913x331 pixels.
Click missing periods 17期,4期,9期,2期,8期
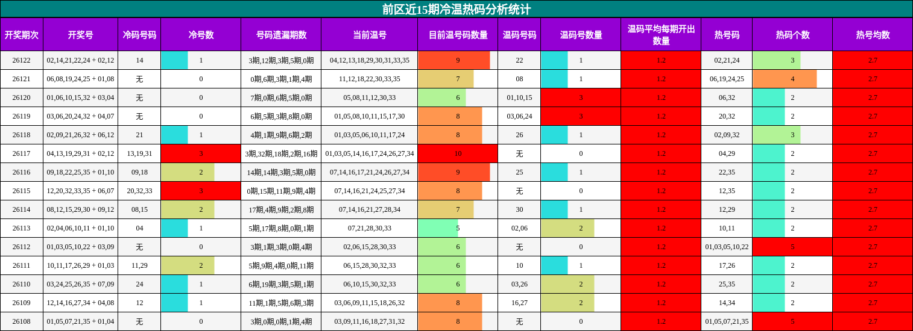coord(281,209)
